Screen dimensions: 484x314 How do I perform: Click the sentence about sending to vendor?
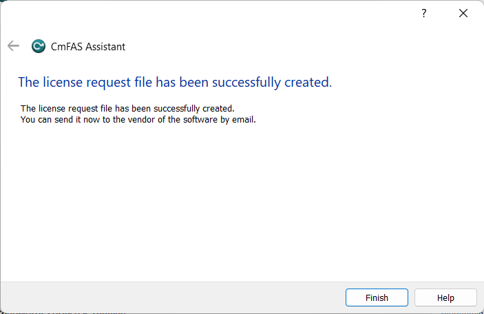coord(138,118)
